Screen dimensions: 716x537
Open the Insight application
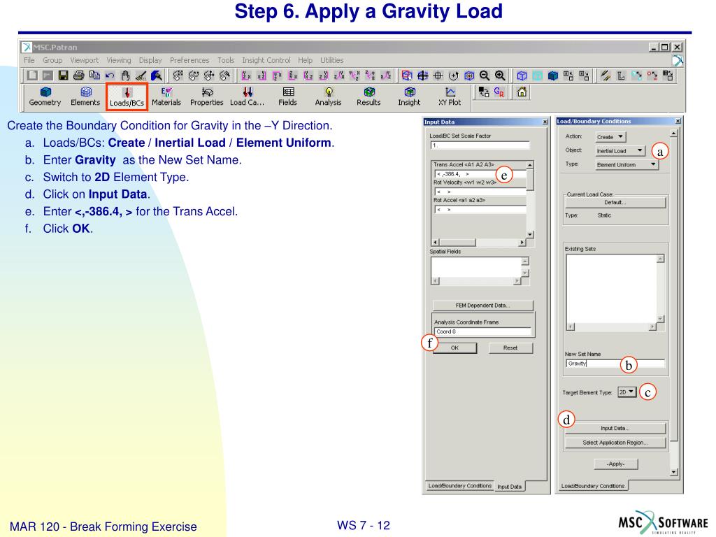click(409, 96)
